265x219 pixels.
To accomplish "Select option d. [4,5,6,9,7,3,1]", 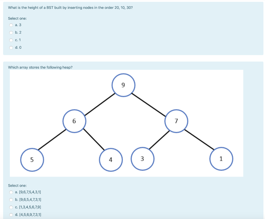I will [x=11, y=215].
